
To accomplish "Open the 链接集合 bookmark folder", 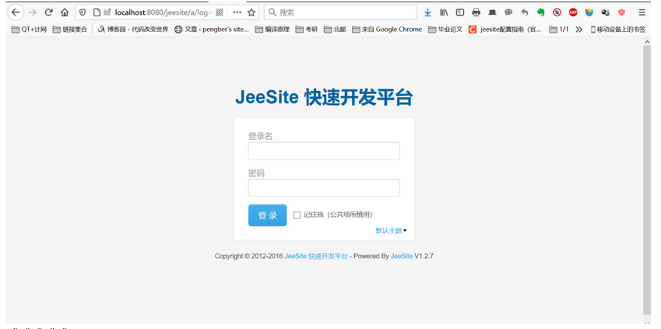I will point(70,30).
